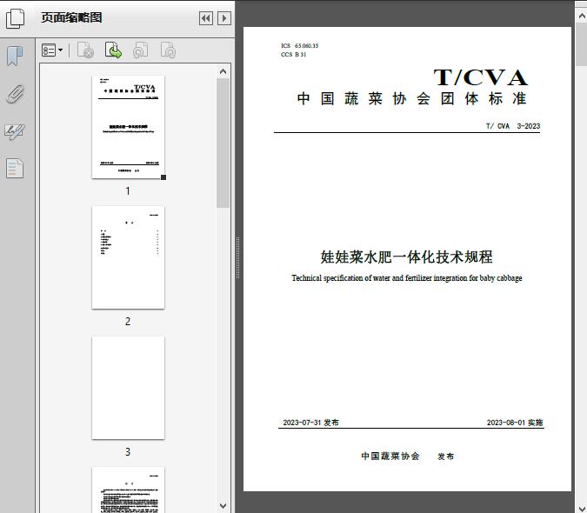587x513 pixels.
Task: Click the delete pages icon
Action: click(x=85, y=50)
